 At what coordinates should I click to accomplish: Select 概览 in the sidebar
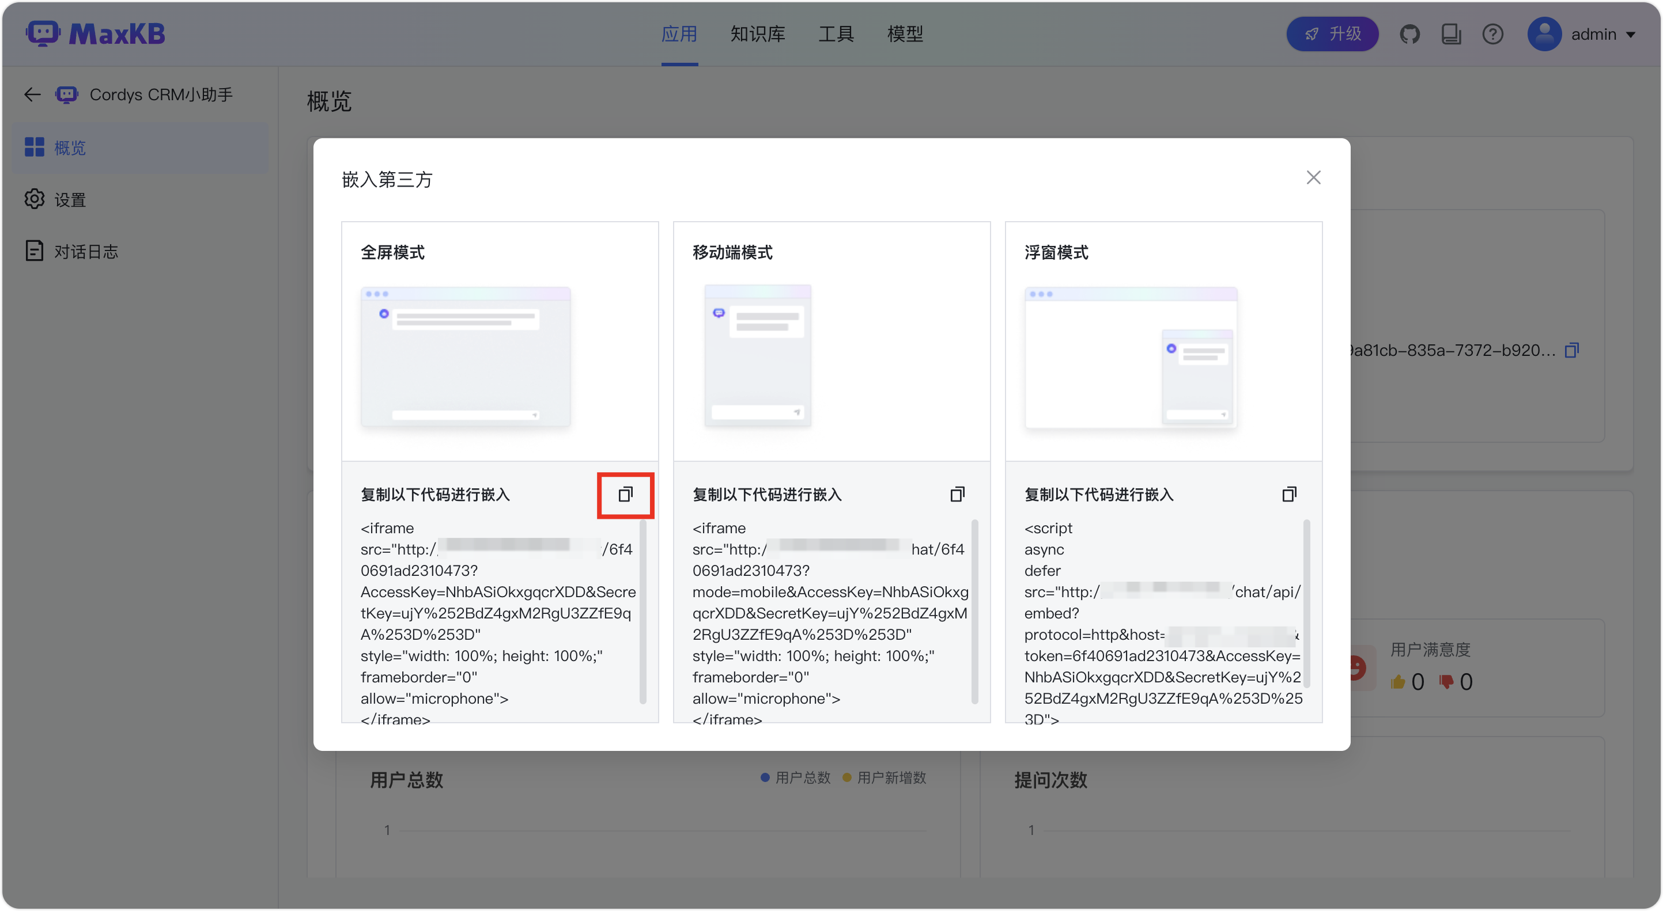coord(70,148)
